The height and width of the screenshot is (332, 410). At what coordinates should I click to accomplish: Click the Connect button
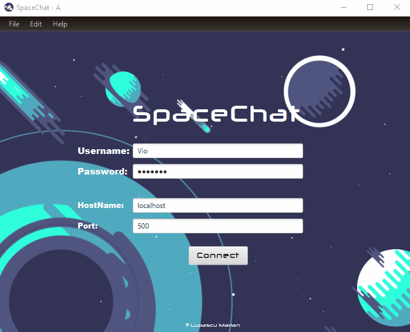click(x=218, y=256)
